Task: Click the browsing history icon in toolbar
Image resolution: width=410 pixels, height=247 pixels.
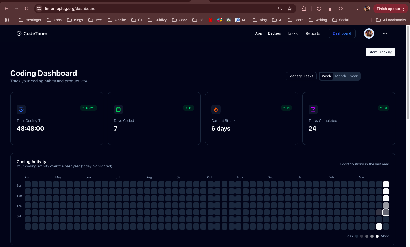Action: pos(319,9)
